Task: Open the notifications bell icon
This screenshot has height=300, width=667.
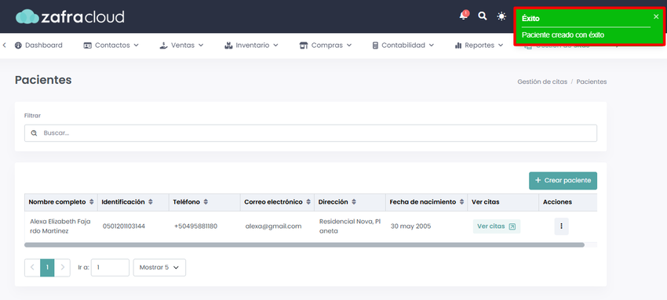Action: point(463,16)
